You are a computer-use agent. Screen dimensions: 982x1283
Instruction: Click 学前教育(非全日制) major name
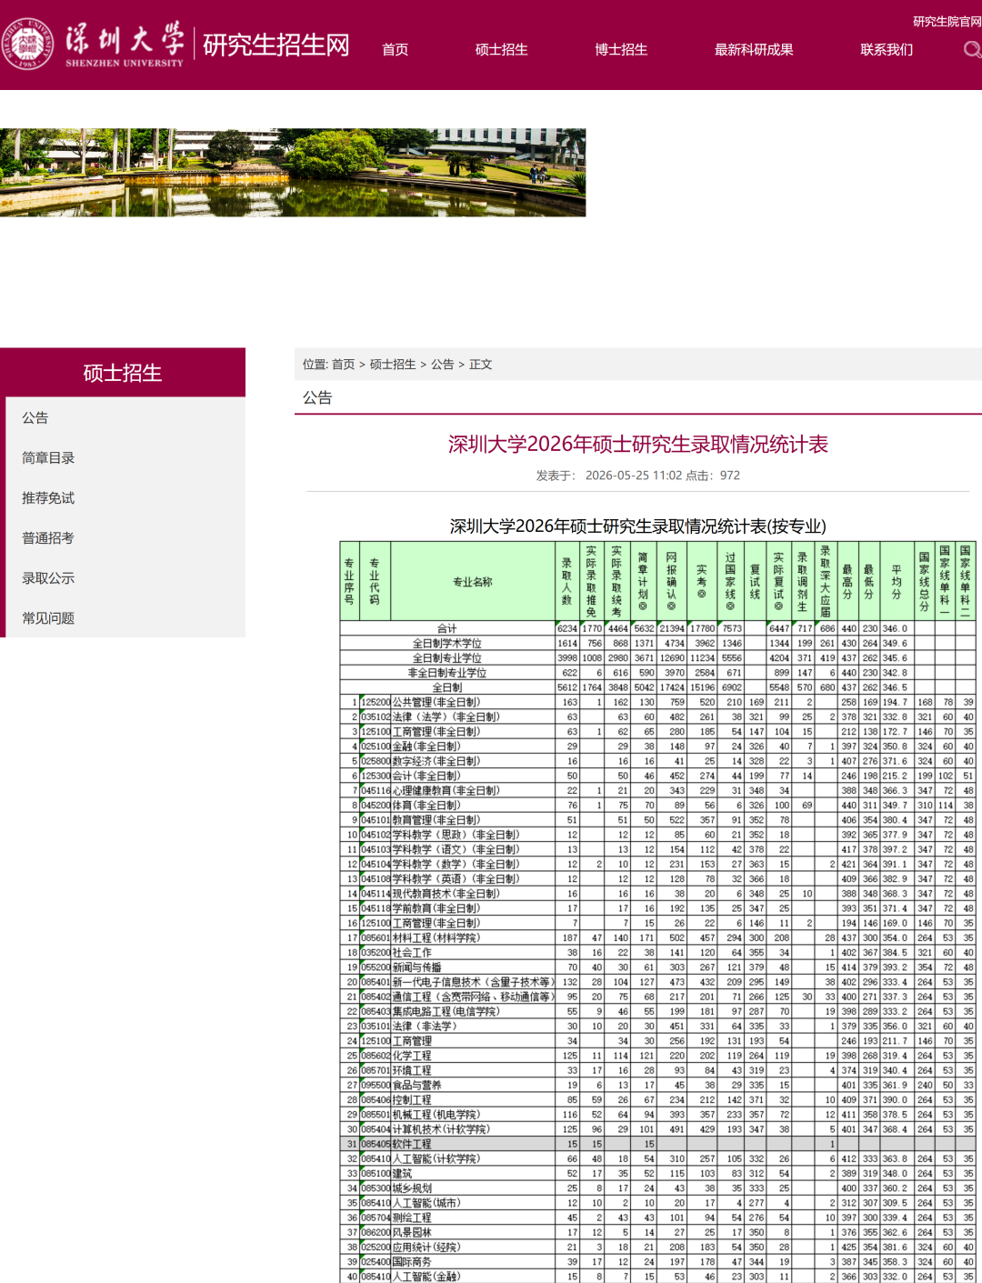pyautogui.click(x=436, y=907)
